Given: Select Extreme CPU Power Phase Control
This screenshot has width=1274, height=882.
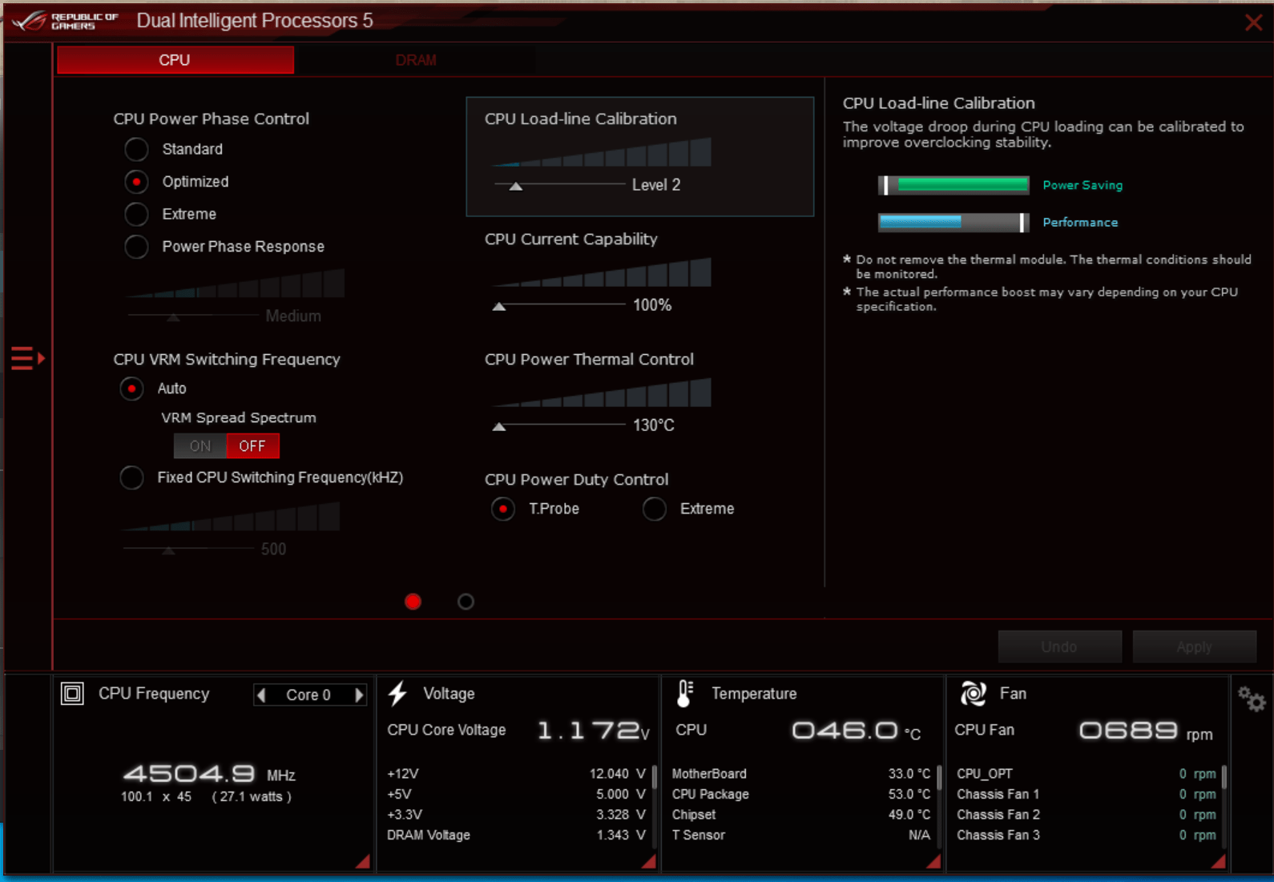Looking at the screenshot, I should 136,214.
